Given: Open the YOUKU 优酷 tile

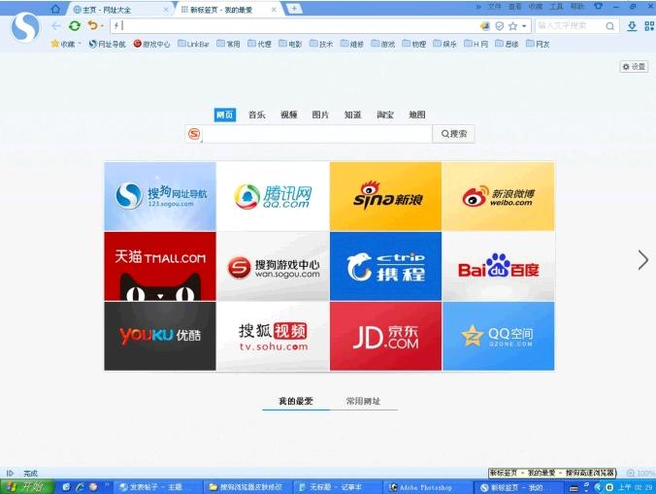Looking at the screenshot, I should [160, 336].
